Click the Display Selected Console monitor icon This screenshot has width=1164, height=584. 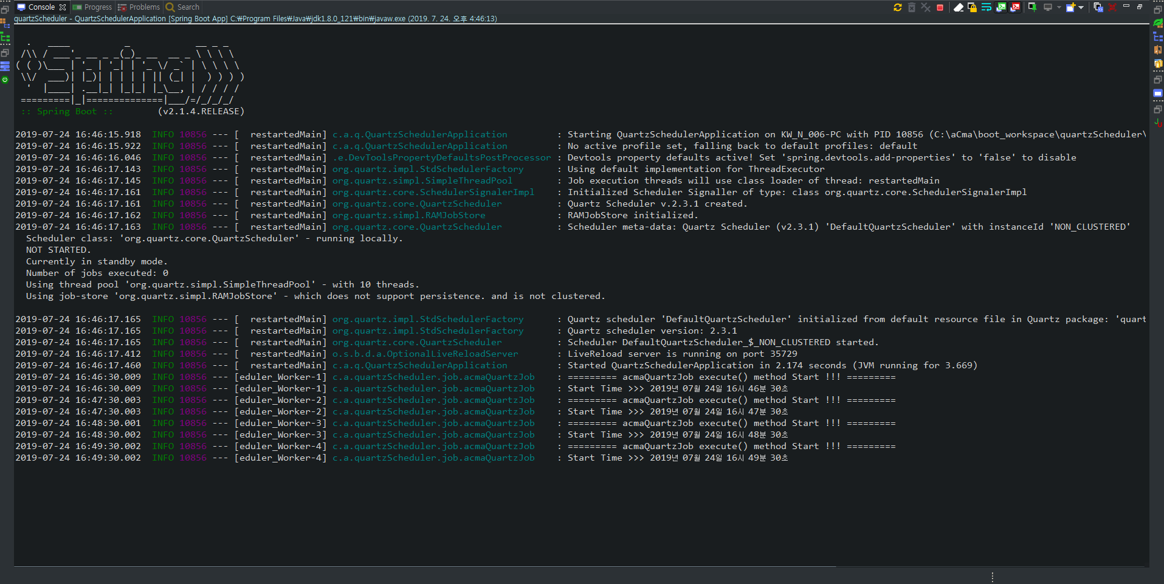(1048, 7)
